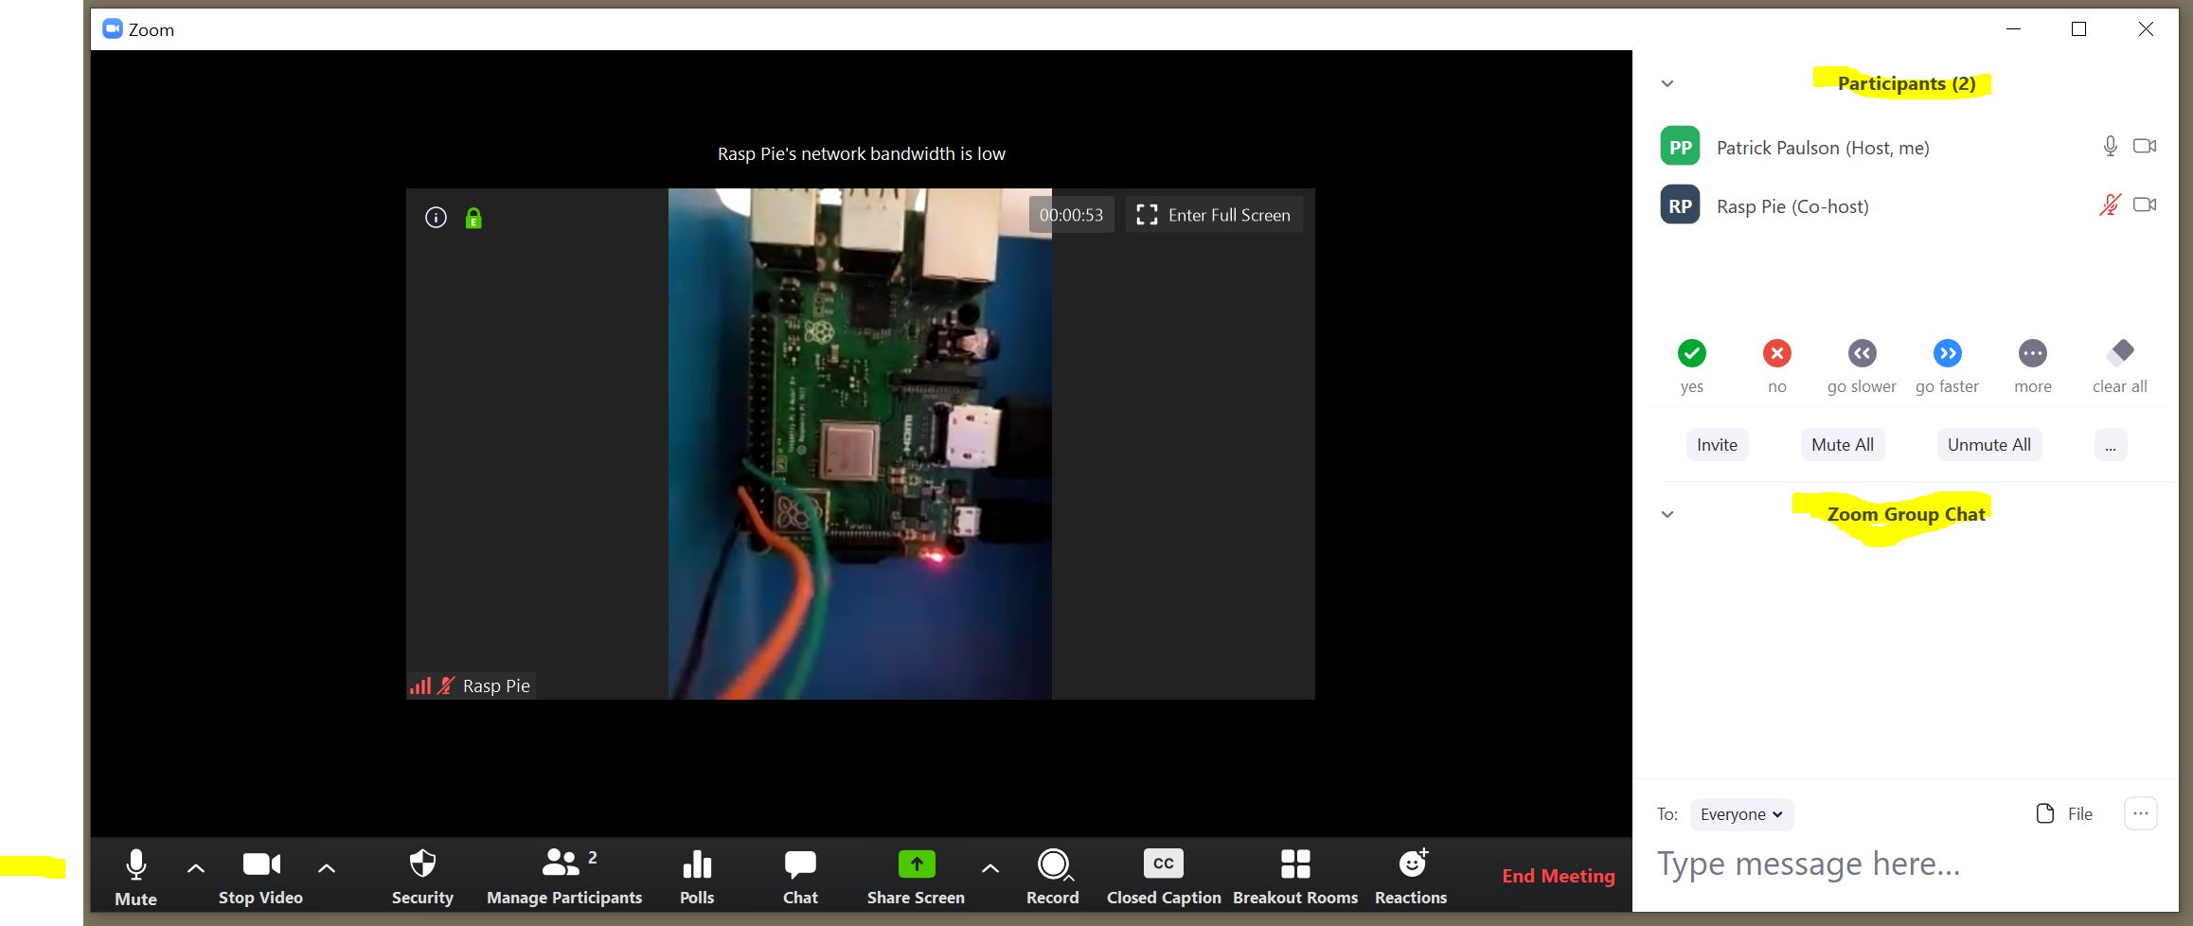
Task: Open the Security shield menu
Action: 422,864
